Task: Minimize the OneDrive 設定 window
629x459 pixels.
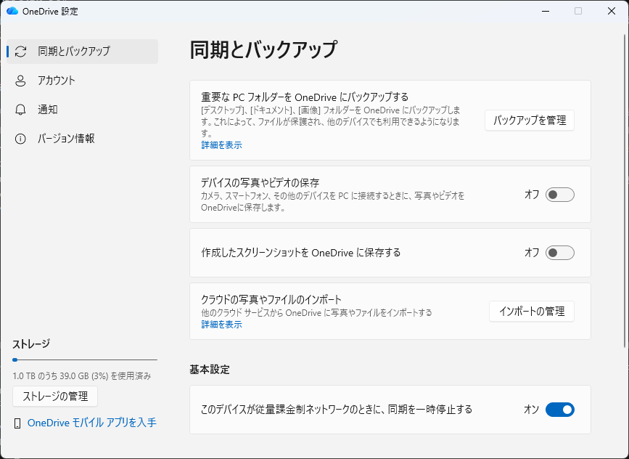Action: [x=545, y=11]
